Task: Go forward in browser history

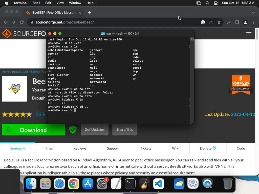Action: 14,22
